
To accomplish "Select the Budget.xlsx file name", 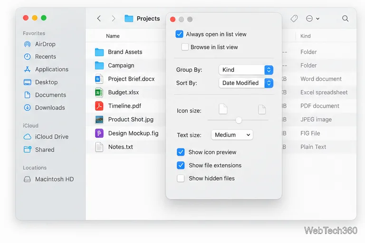I will (x=124, y=93).
